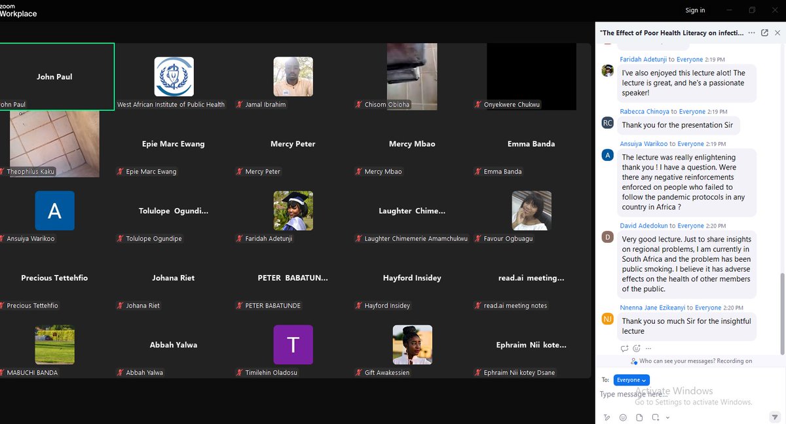Image resolution: width=786 pixels, height=424 pixels.
Task: Click Gift Awakessien's muted microphone icon
Action: pyautogui.click(x=360, y=372)
